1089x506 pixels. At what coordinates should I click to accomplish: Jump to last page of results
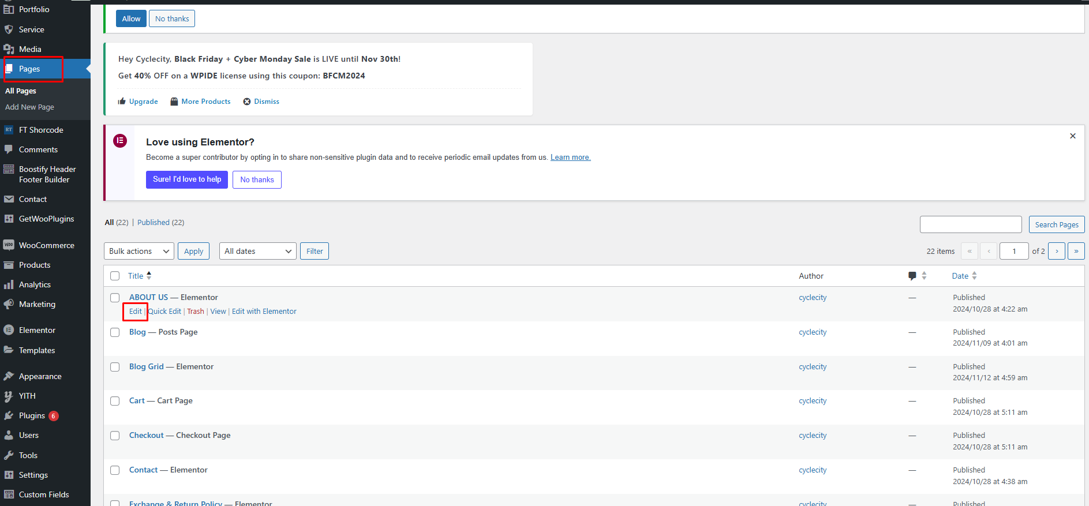click(x=1076, y=251)
